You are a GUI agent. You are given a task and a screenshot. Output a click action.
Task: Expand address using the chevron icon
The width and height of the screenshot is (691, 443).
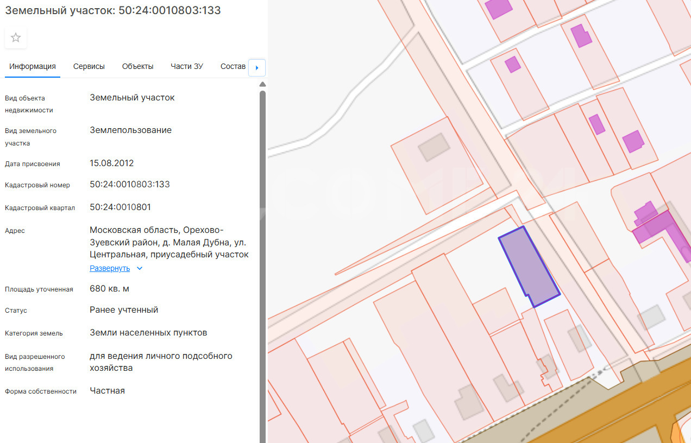pos(140,268)
